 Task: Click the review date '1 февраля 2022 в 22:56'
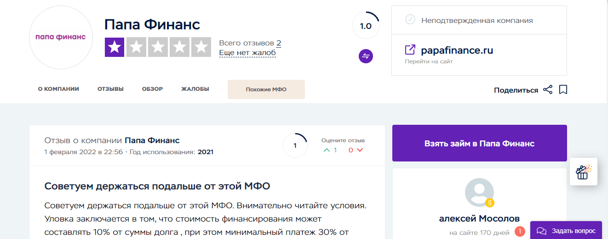click(x=84, y=152)
